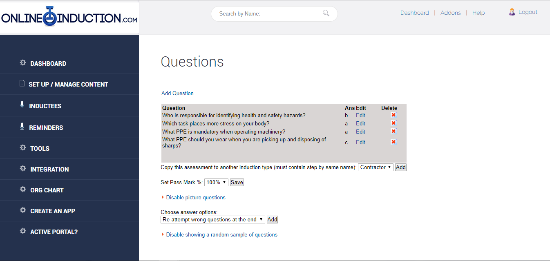
Task: Toggle Disable showing a random sample of questions
Action: [x=221, y=235]
